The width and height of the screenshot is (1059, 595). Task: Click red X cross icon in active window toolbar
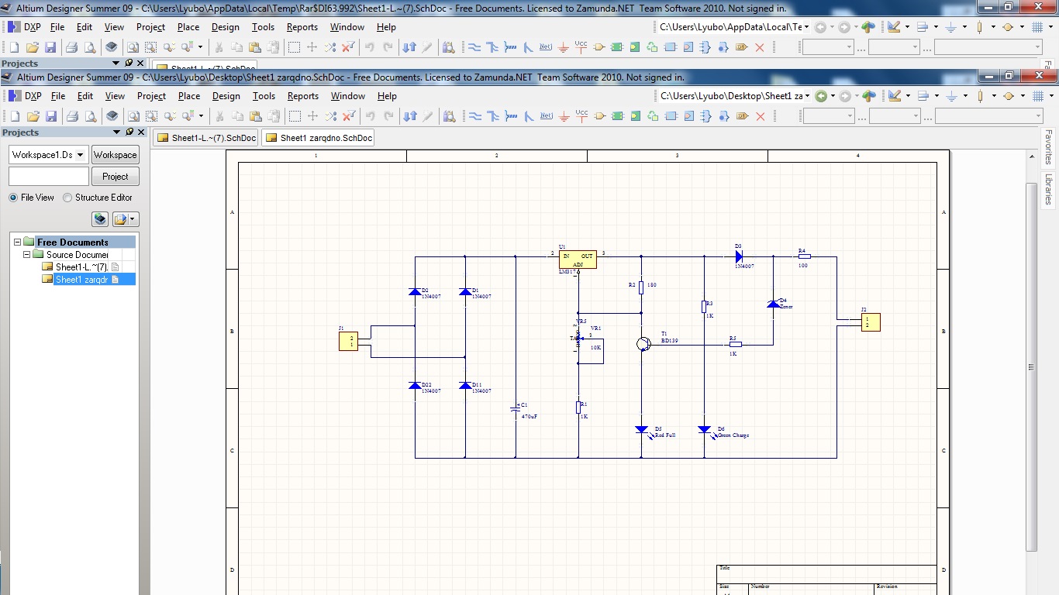760,116
